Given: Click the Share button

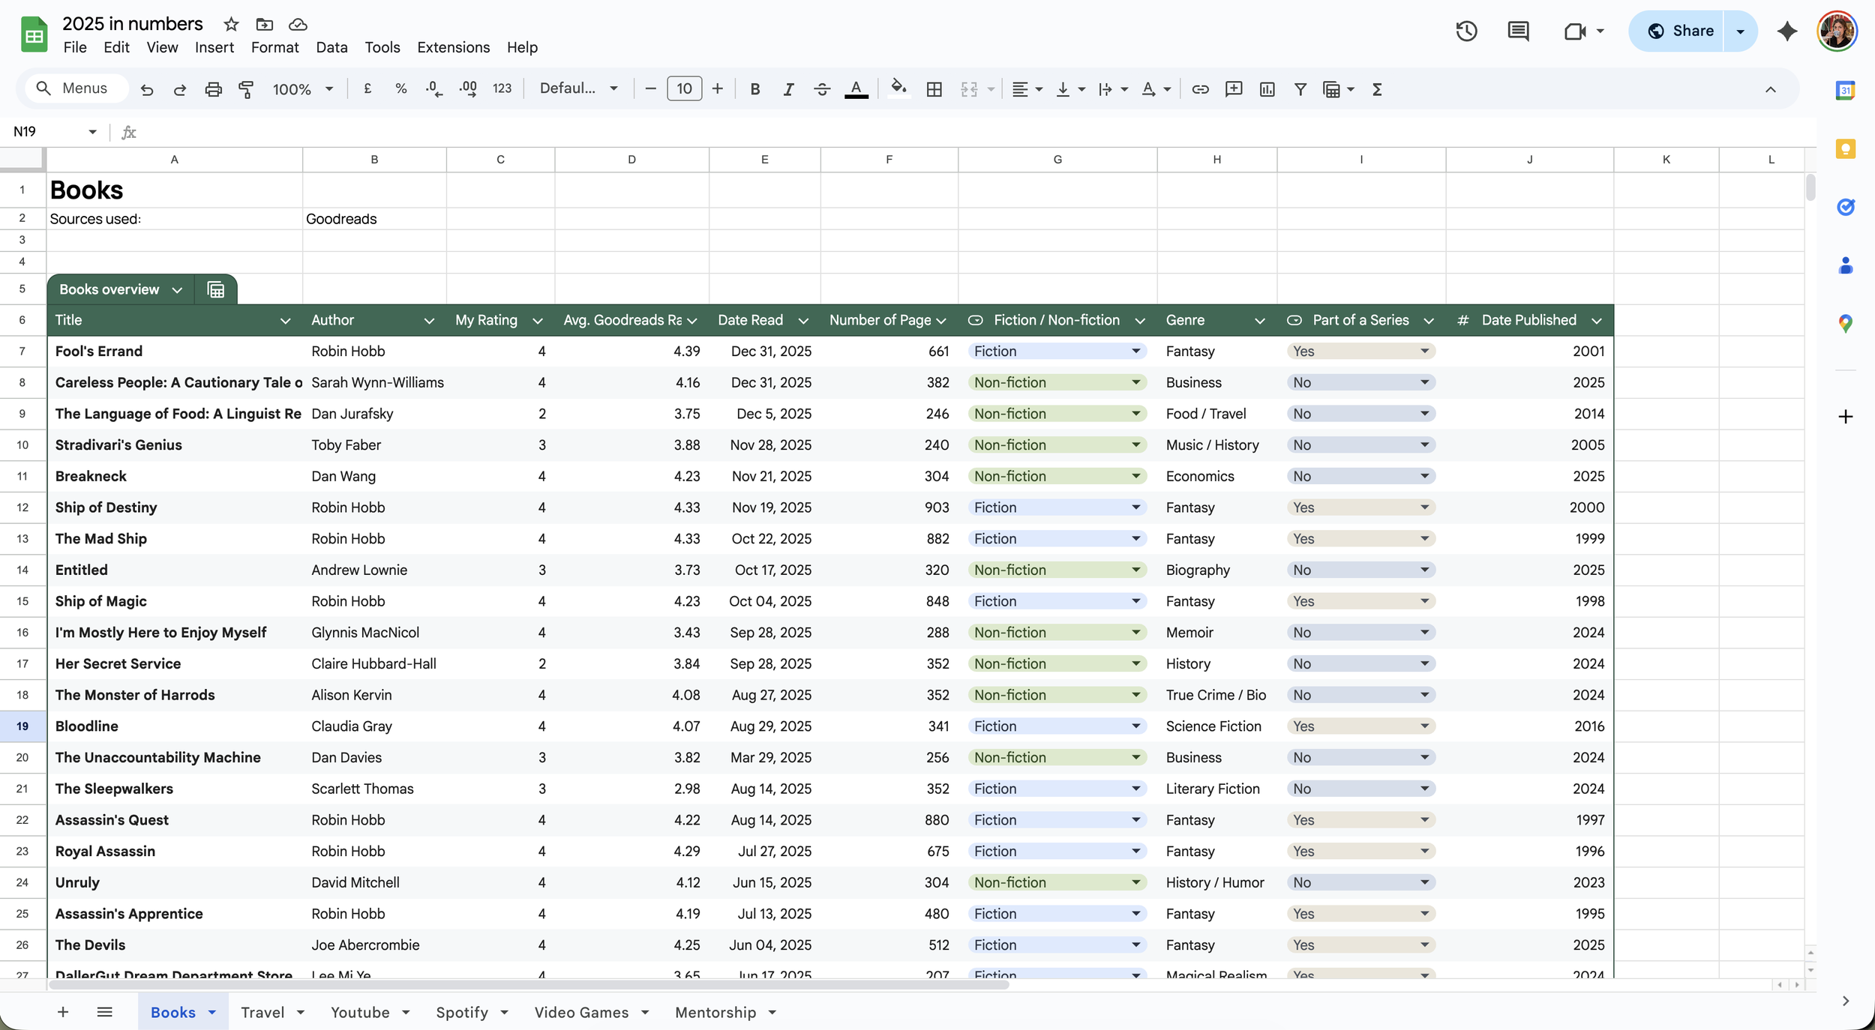Looking at the screenshot, I should click(x=1677, y=31).
